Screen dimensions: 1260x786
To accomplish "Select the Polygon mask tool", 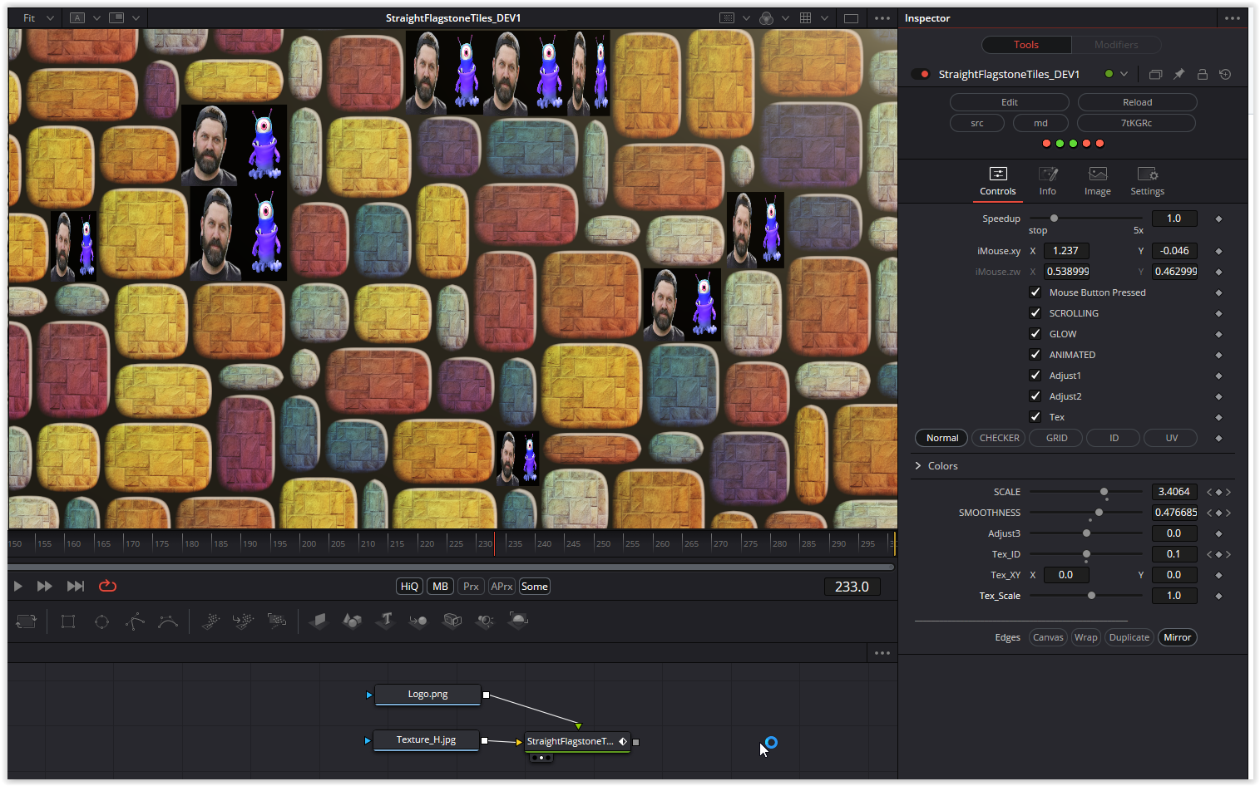I will coord(135,621).
